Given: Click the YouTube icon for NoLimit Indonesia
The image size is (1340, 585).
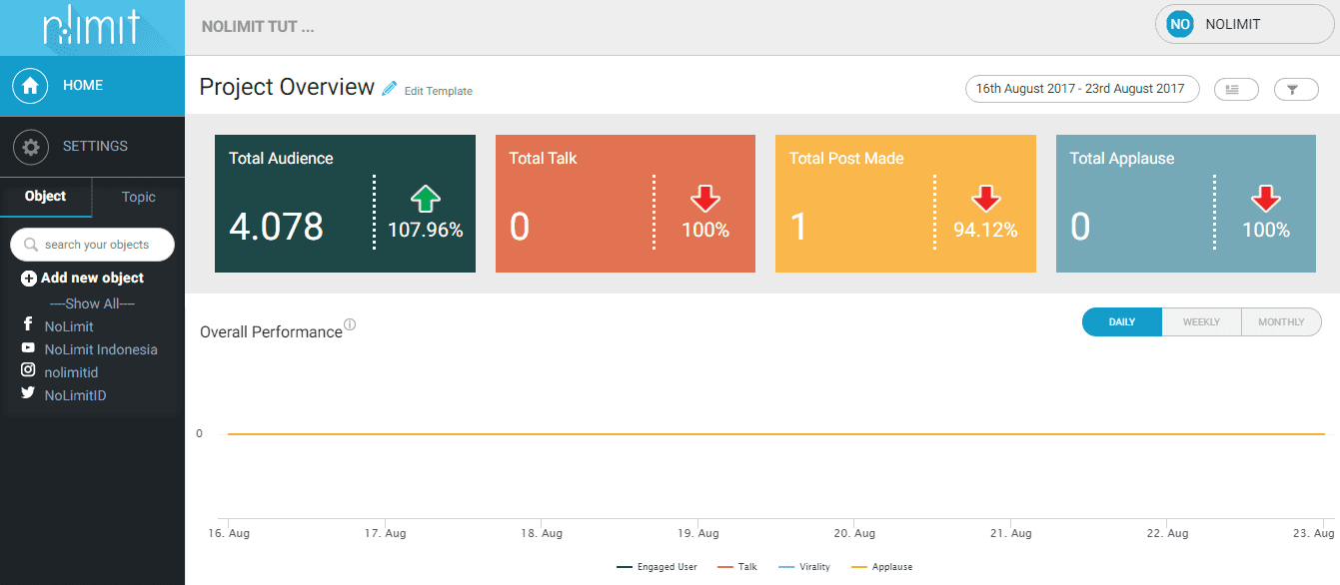Looking at the screenshot, I should [x=29, y=347].
